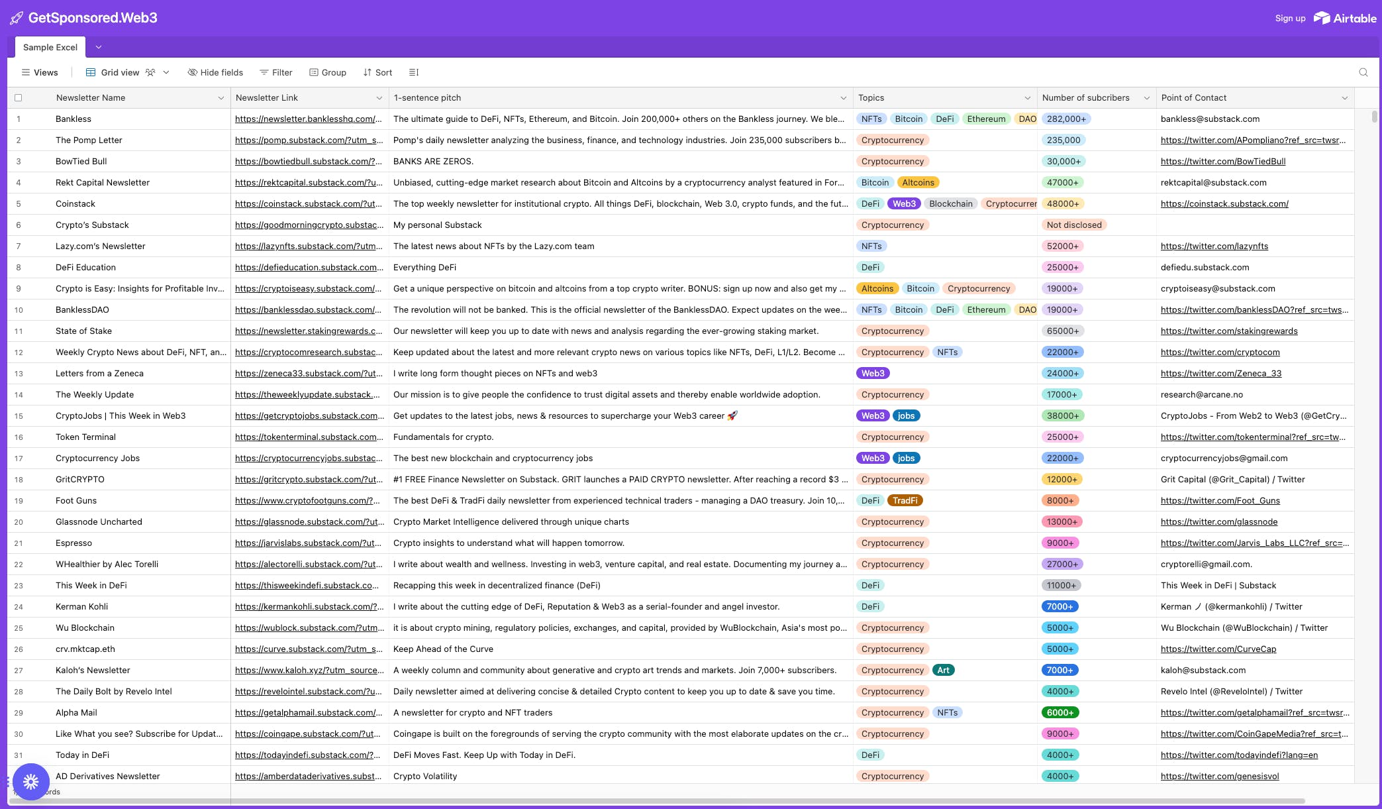The width and height of the screenshot is (1382, 809).
Task: Click the 6000+ badge in Alpha Mail row
Action: [x=1060, y=713]
